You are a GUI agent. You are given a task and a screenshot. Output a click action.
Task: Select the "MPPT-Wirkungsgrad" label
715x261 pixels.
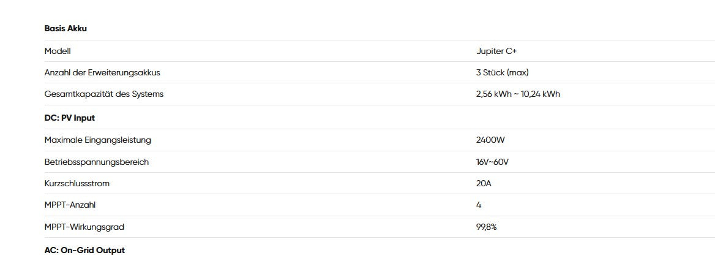(x=84, y=227)
